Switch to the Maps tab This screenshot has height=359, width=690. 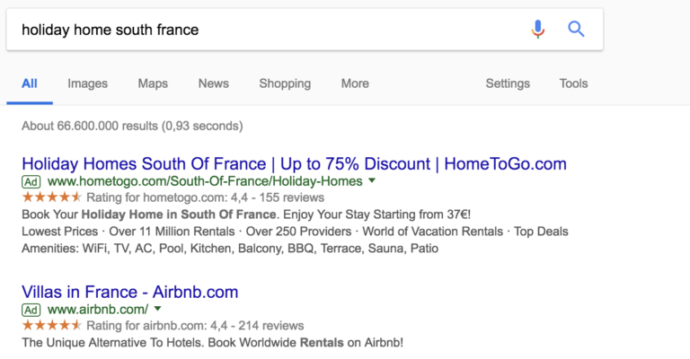coord(153,83)
